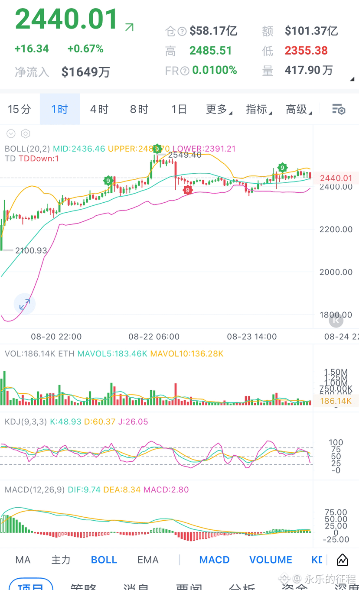The height and width of the screenshot is (590, 359).
Task: Open the chart settings icon beside 高级
Action: [x=338, y=109]
